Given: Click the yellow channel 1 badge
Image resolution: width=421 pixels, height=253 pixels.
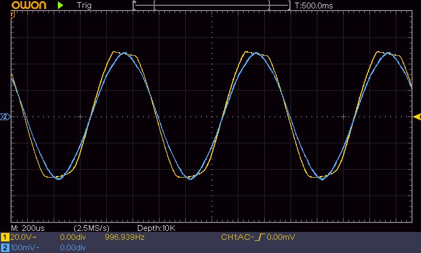Looking at the screenshot, I should pyautogui.click(x=5, y=237).
